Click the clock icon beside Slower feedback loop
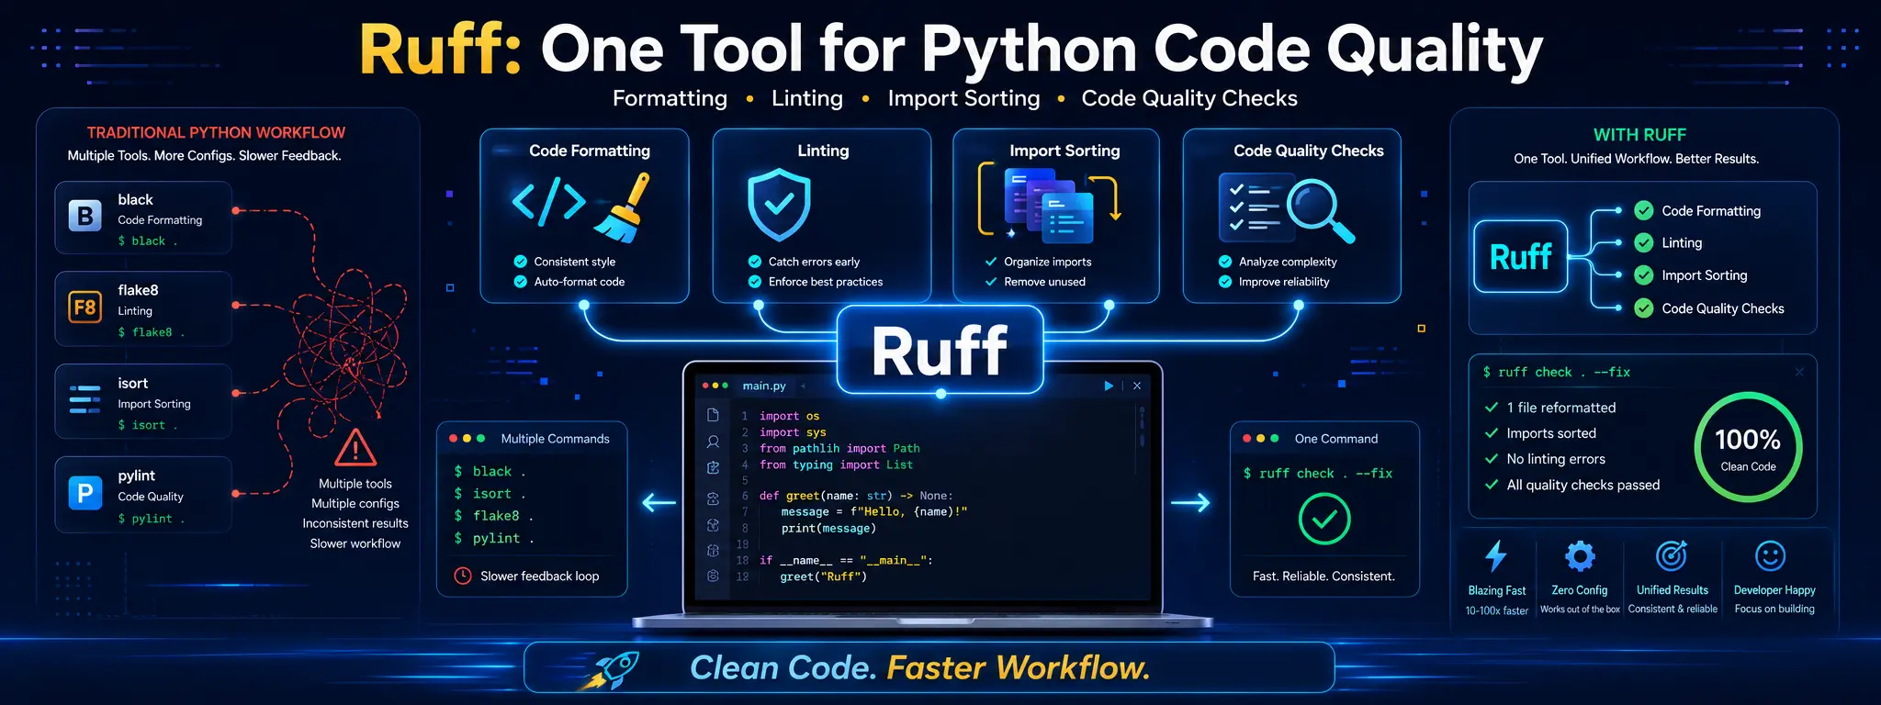1881x705 pixels. [x=463, y=576]
